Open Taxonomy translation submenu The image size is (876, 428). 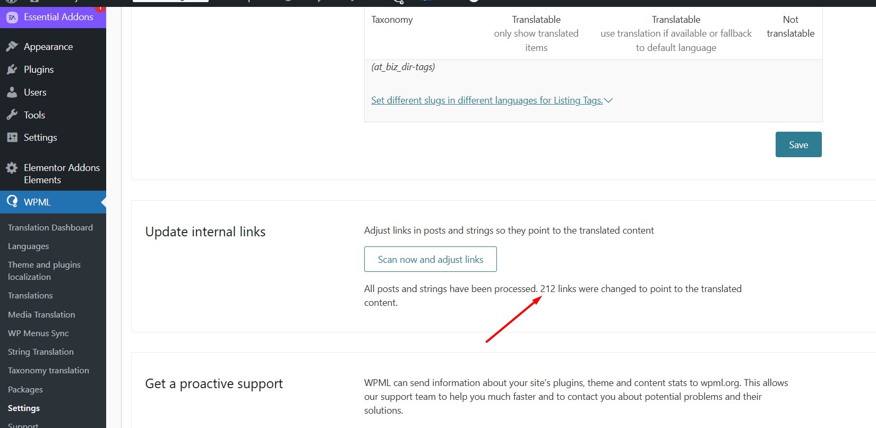tap(48, 371)
